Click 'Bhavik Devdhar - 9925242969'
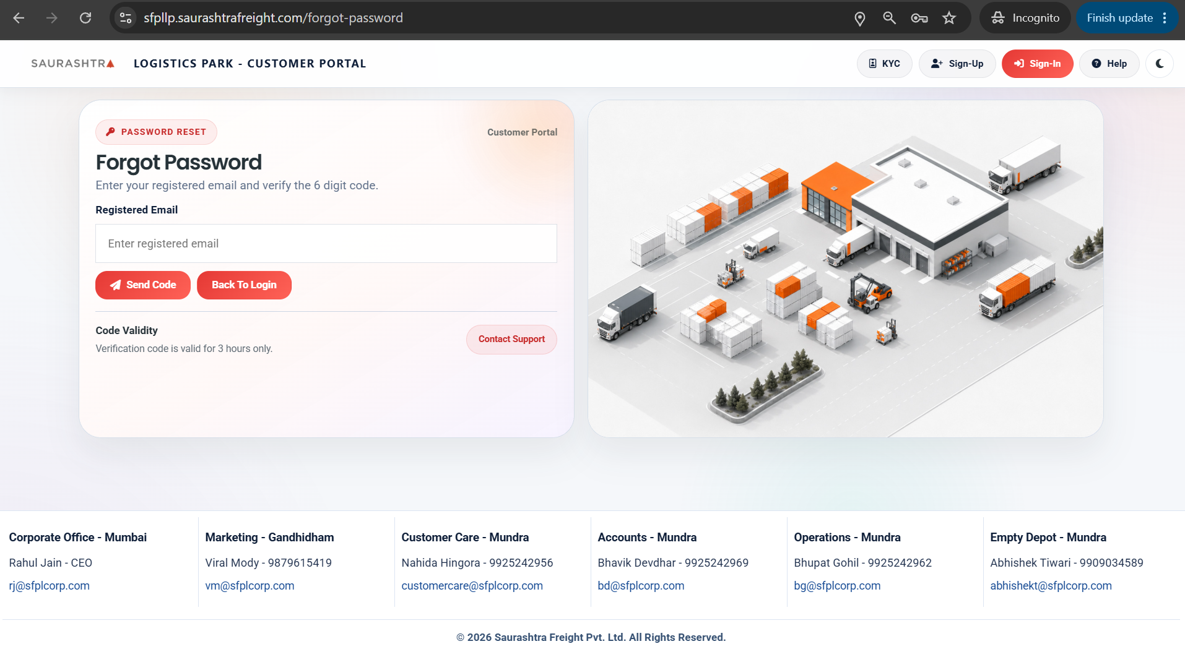The height and width of the screenshot is (657, 1185). tap(674, 563)
